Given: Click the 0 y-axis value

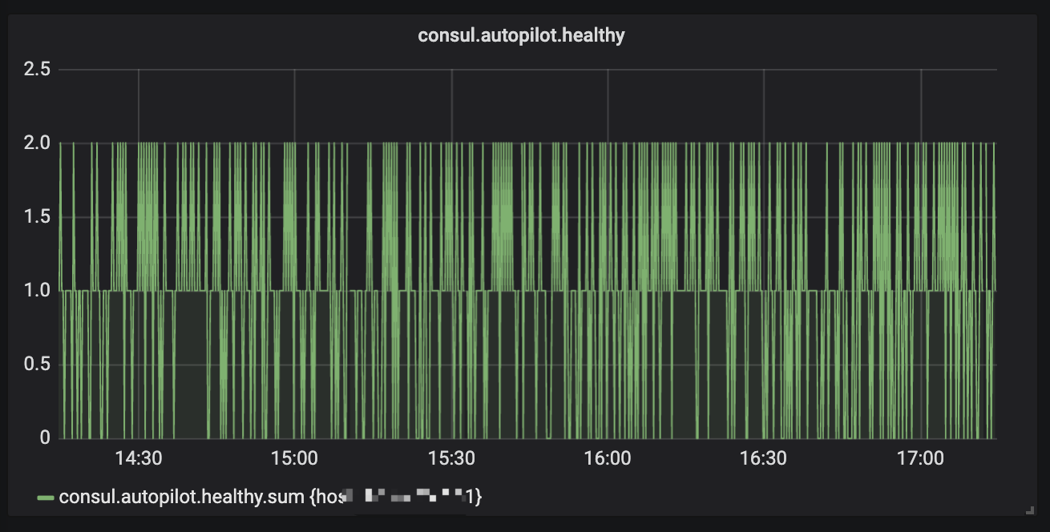Looking at the screenshot, I should (x=46, y=438).
